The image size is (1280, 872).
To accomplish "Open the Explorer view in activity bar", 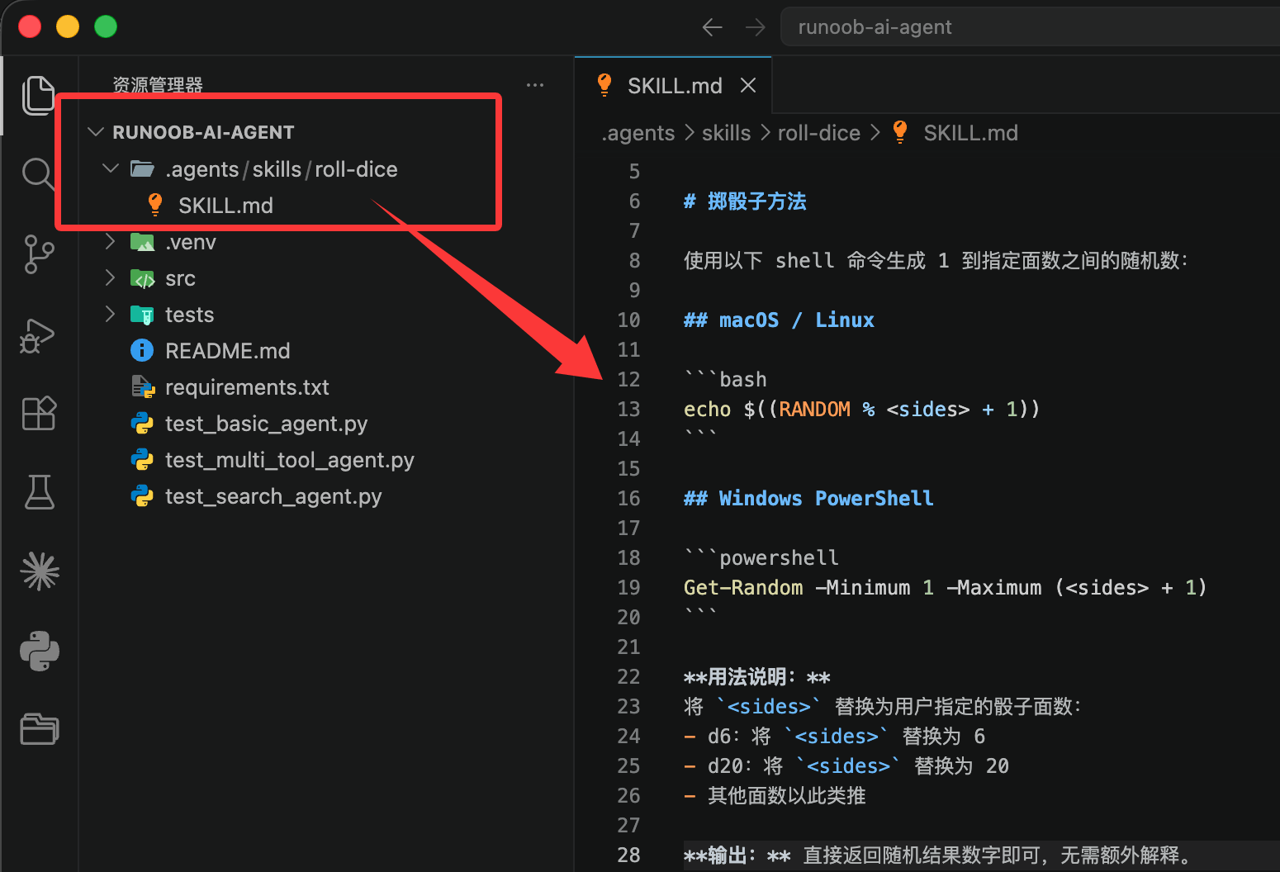I will click(38, 95).
